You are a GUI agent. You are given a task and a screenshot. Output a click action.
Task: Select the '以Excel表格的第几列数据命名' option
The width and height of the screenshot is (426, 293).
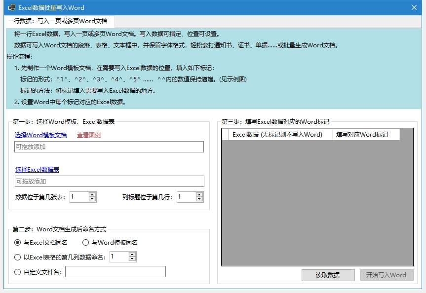click(17, 256)
